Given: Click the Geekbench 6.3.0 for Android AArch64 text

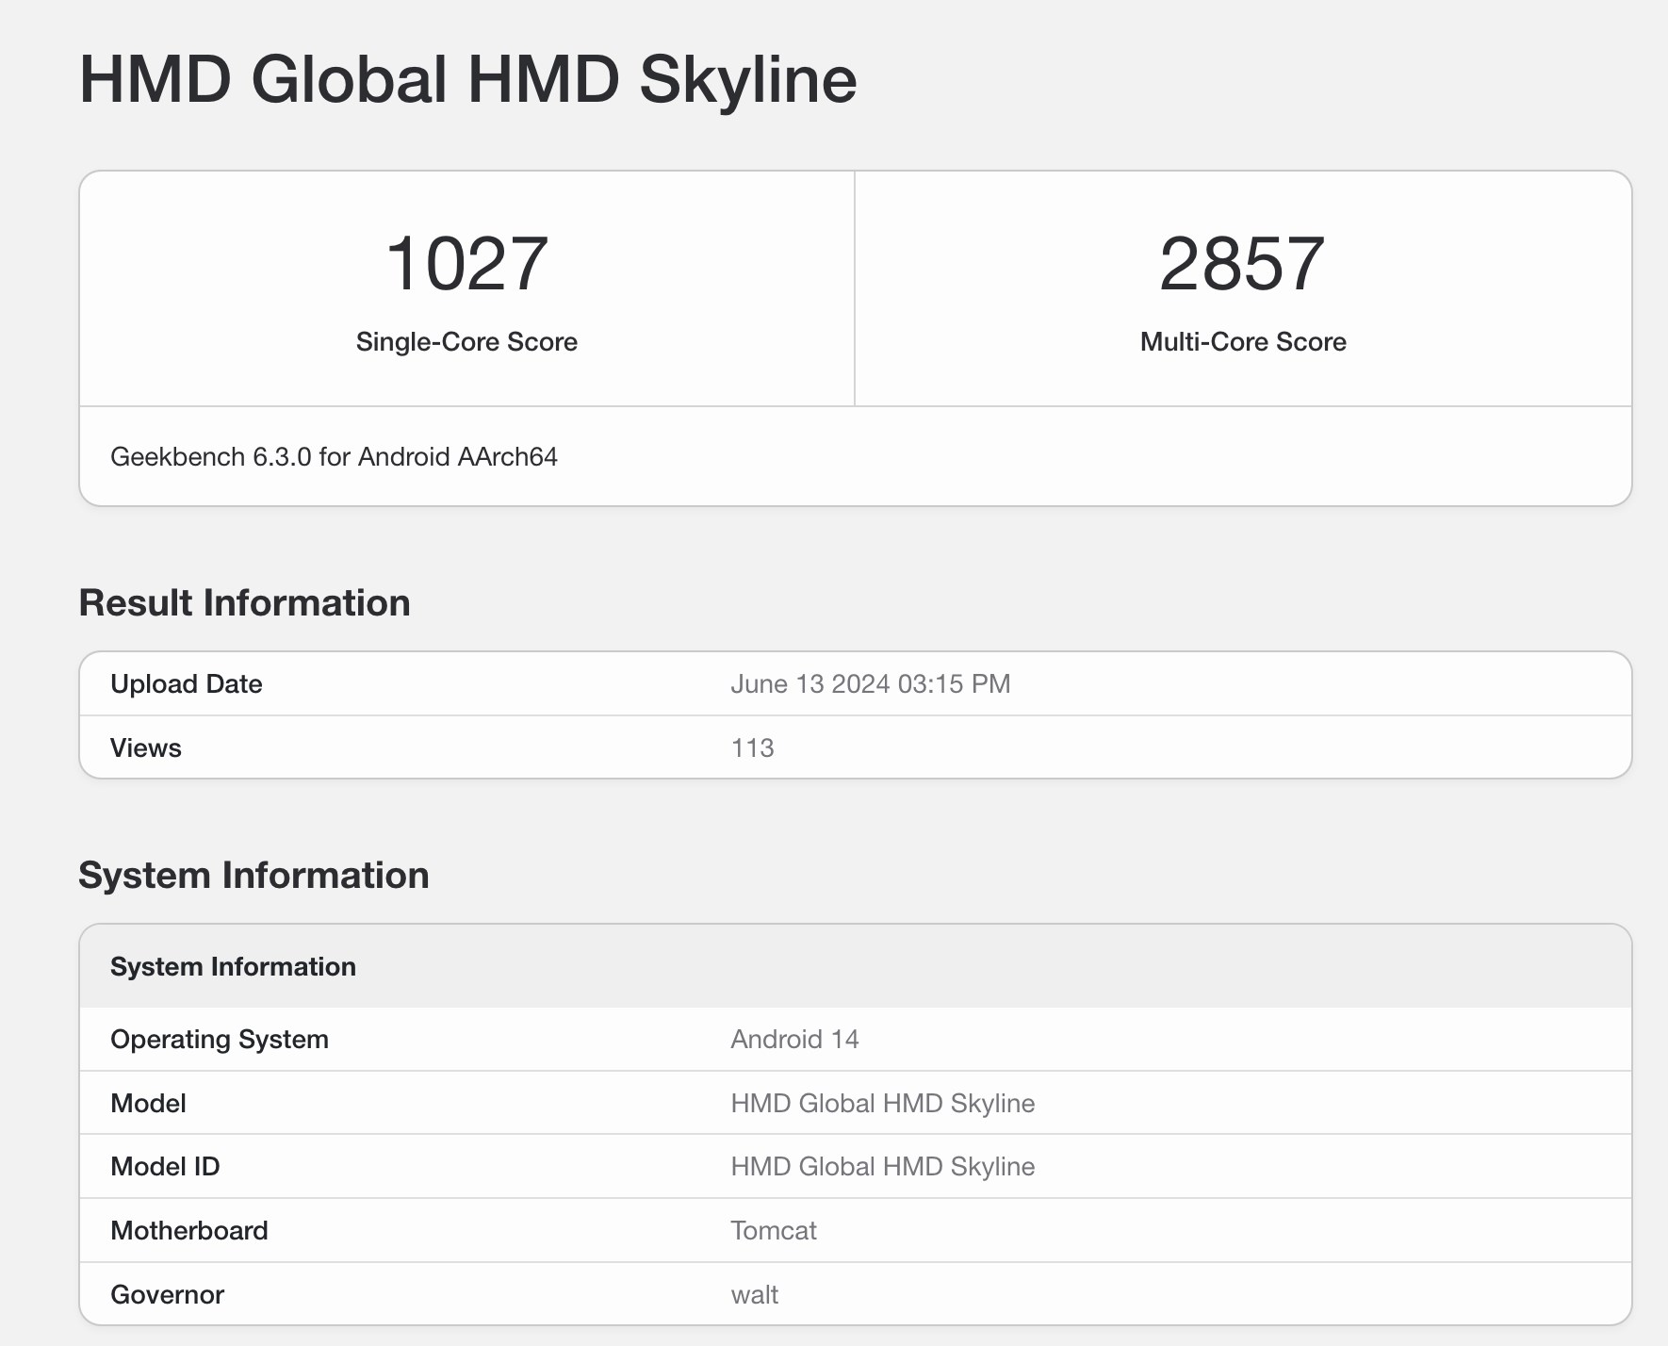Looking at the screenshot, I should [334, 457].
